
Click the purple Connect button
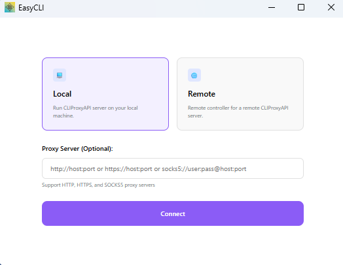(173, 213)
